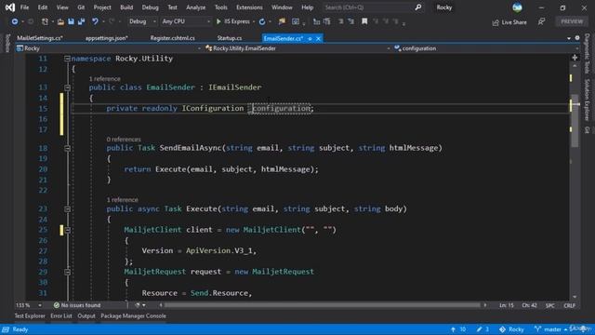
Task: Open the configuration member dropdown
Action: [485, 48]
